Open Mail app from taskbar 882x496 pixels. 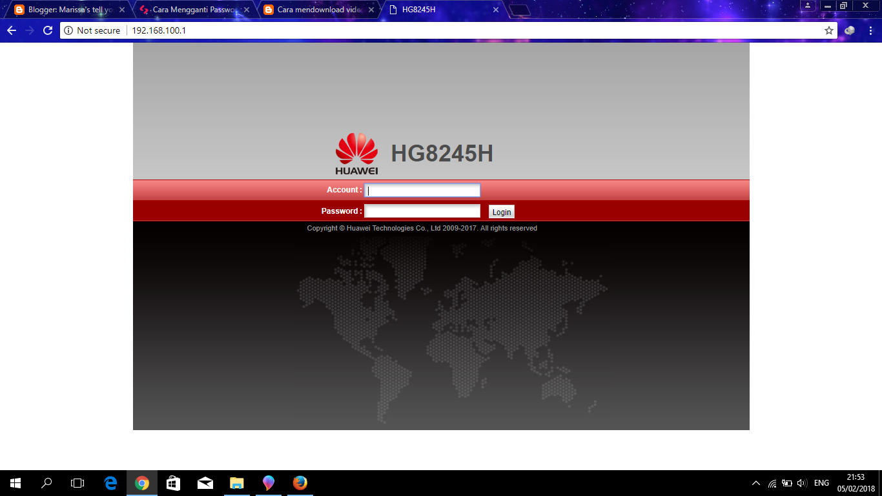(205, 483)
